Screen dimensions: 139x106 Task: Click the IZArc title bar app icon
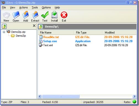click(x=3, y=2)
